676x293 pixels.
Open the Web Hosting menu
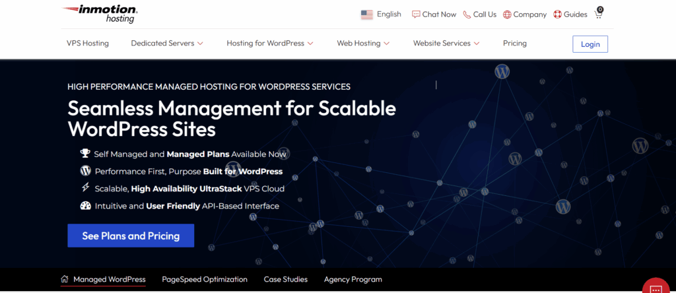[358, 43]
